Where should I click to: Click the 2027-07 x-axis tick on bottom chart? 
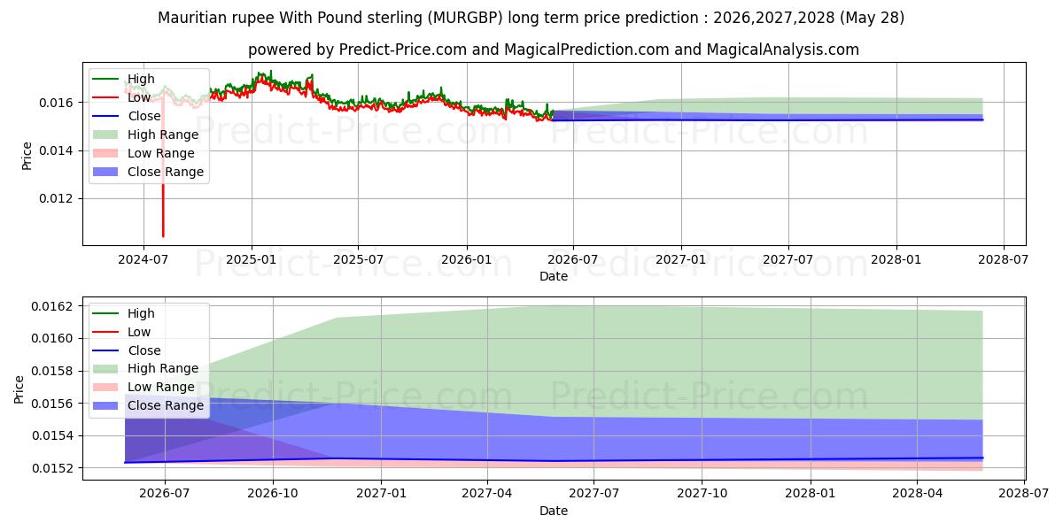[594, 494]
